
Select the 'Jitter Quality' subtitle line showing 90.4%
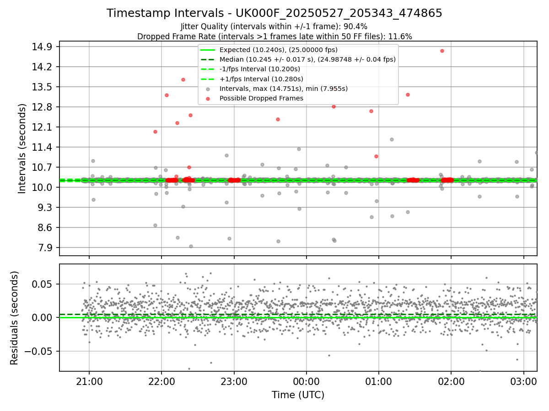(274, 26)
